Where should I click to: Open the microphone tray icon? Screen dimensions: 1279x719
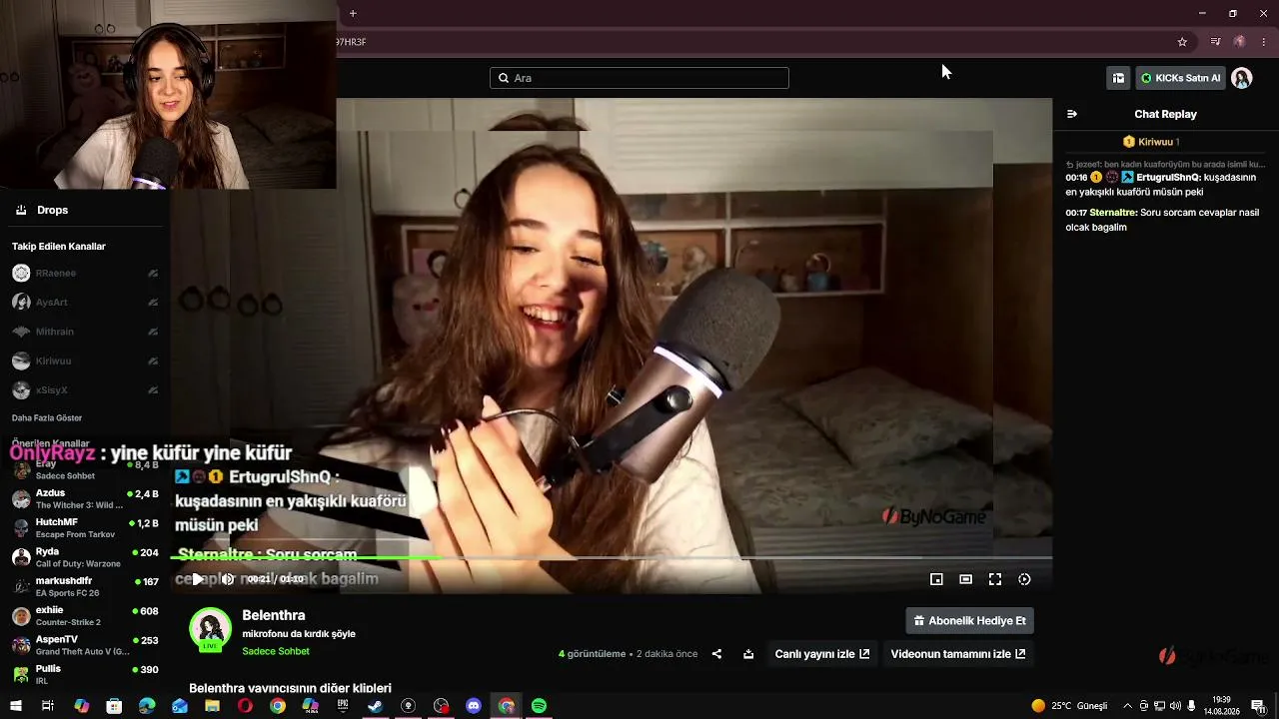click(x=1191, y=706)
